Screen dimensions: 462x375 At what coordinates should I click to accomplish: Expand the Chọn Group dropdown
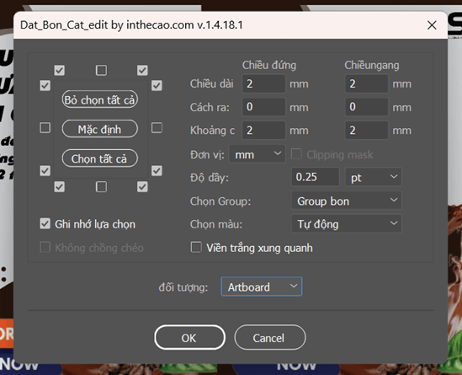click(347, 201)
